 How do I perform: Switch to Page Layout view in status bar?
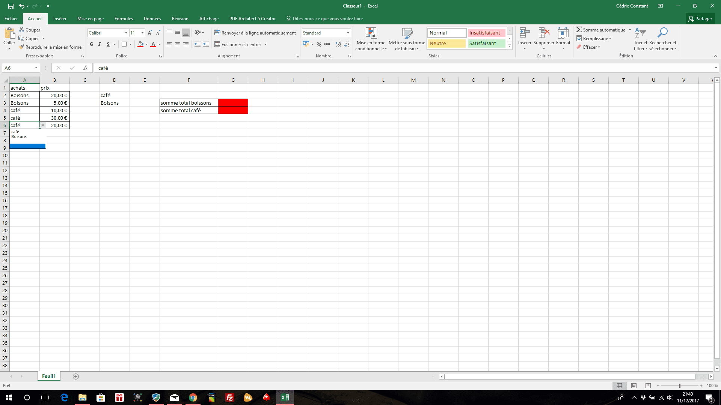click(634, 385)
